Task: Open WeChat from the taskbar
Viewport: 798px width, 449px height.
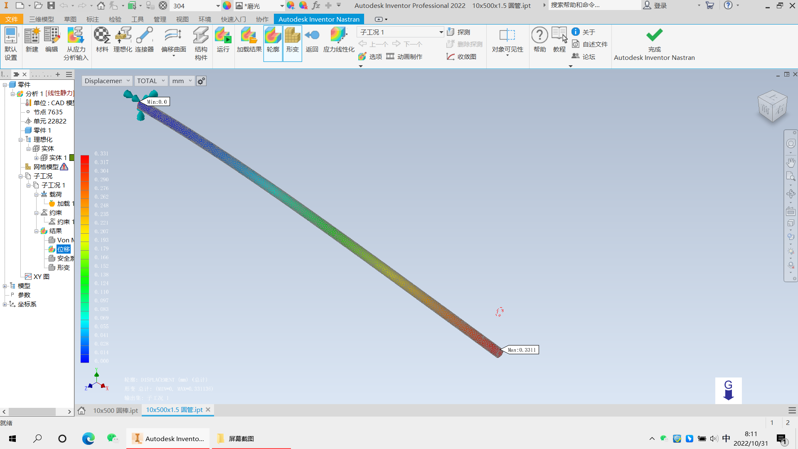Action: click(112, 438)
